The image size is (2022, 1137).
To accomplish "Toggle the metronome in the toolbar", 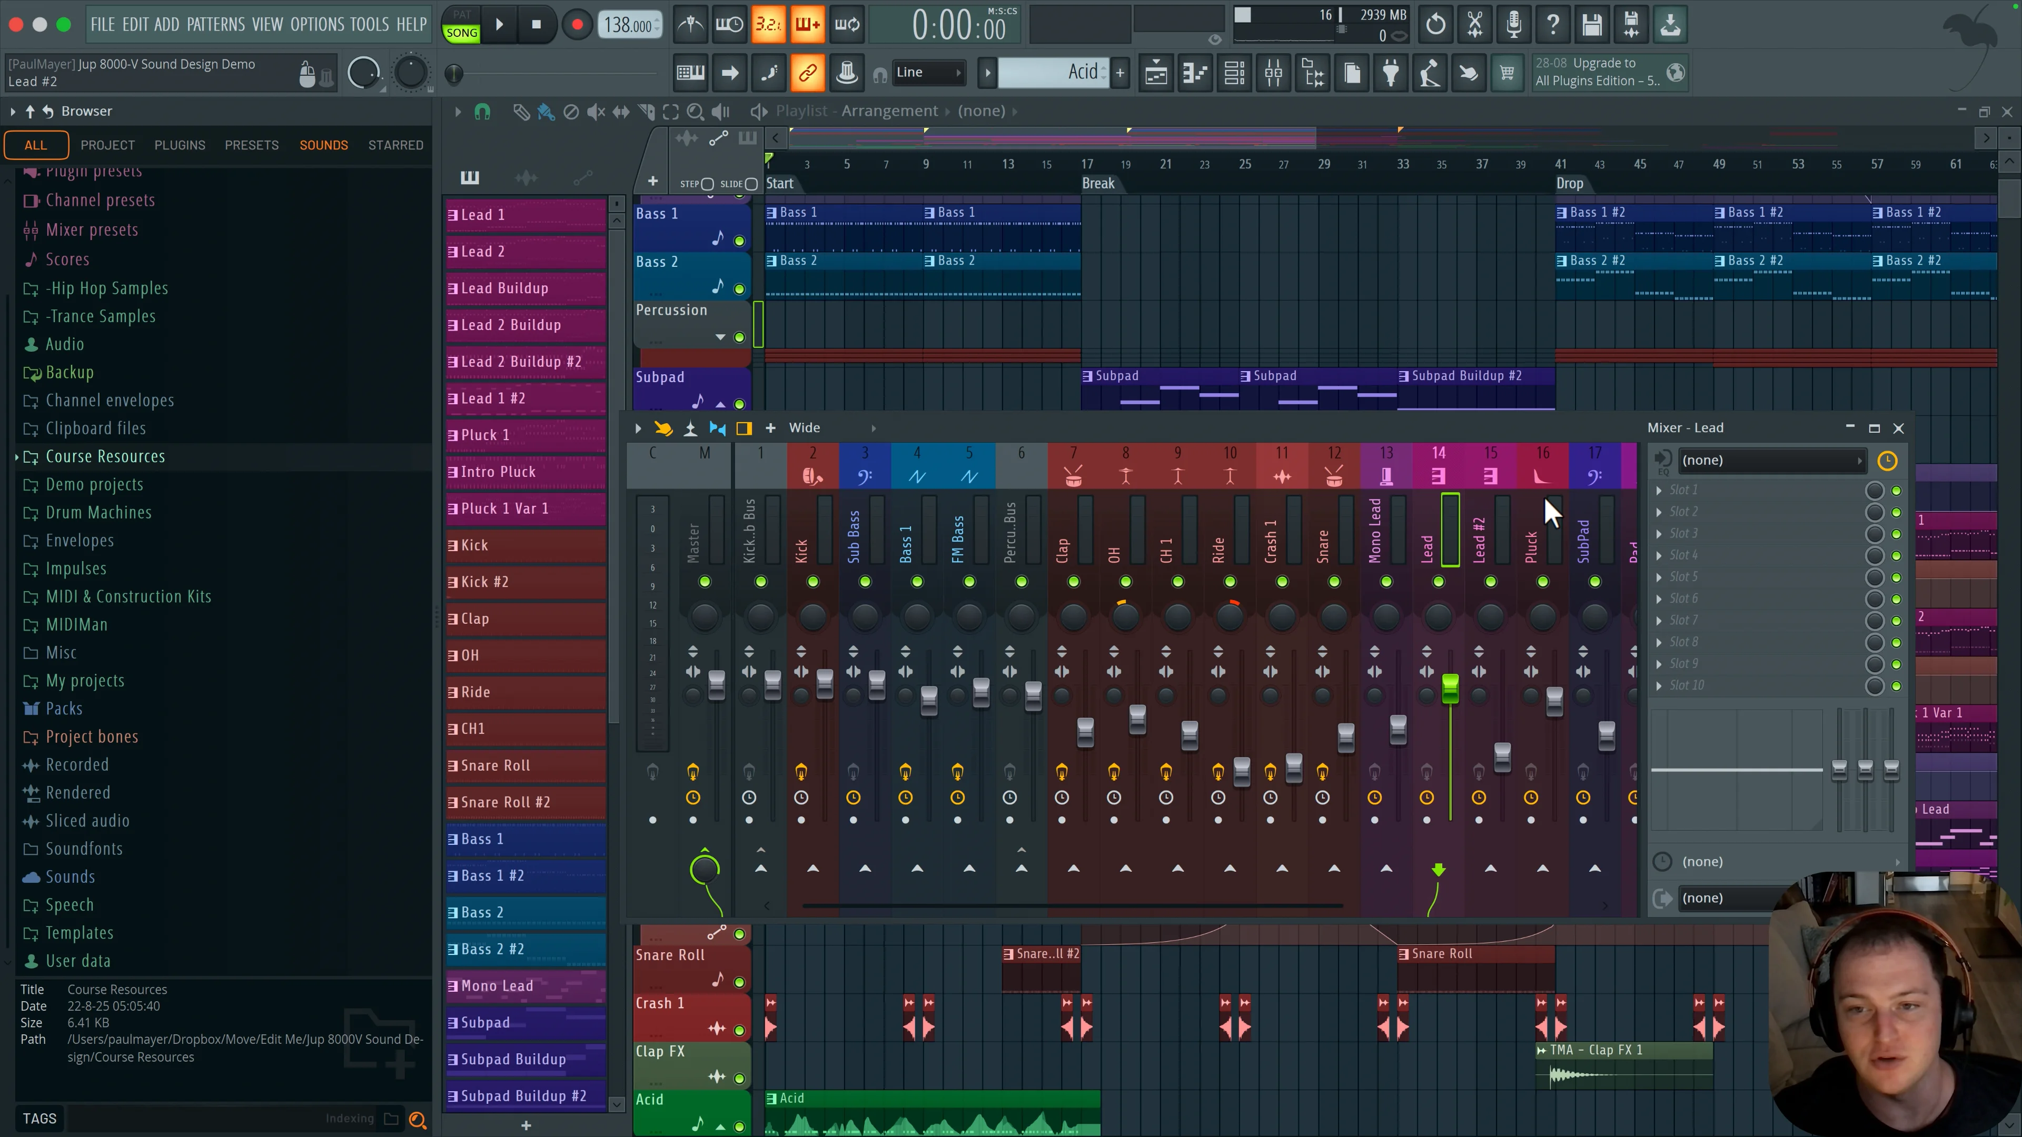I will (x=690, y=24).
